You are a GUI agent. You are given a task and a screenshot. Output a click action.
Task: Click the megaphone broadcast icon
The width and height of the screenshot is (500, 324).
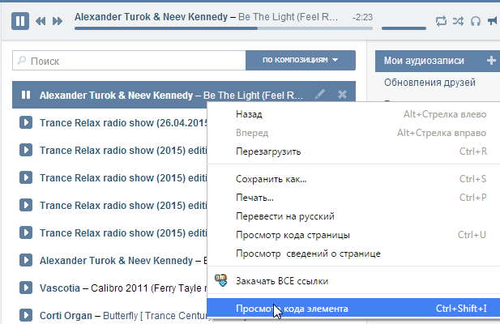pos(494,21)
